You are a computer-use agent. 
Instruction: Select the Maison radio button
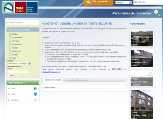(10, 34)
